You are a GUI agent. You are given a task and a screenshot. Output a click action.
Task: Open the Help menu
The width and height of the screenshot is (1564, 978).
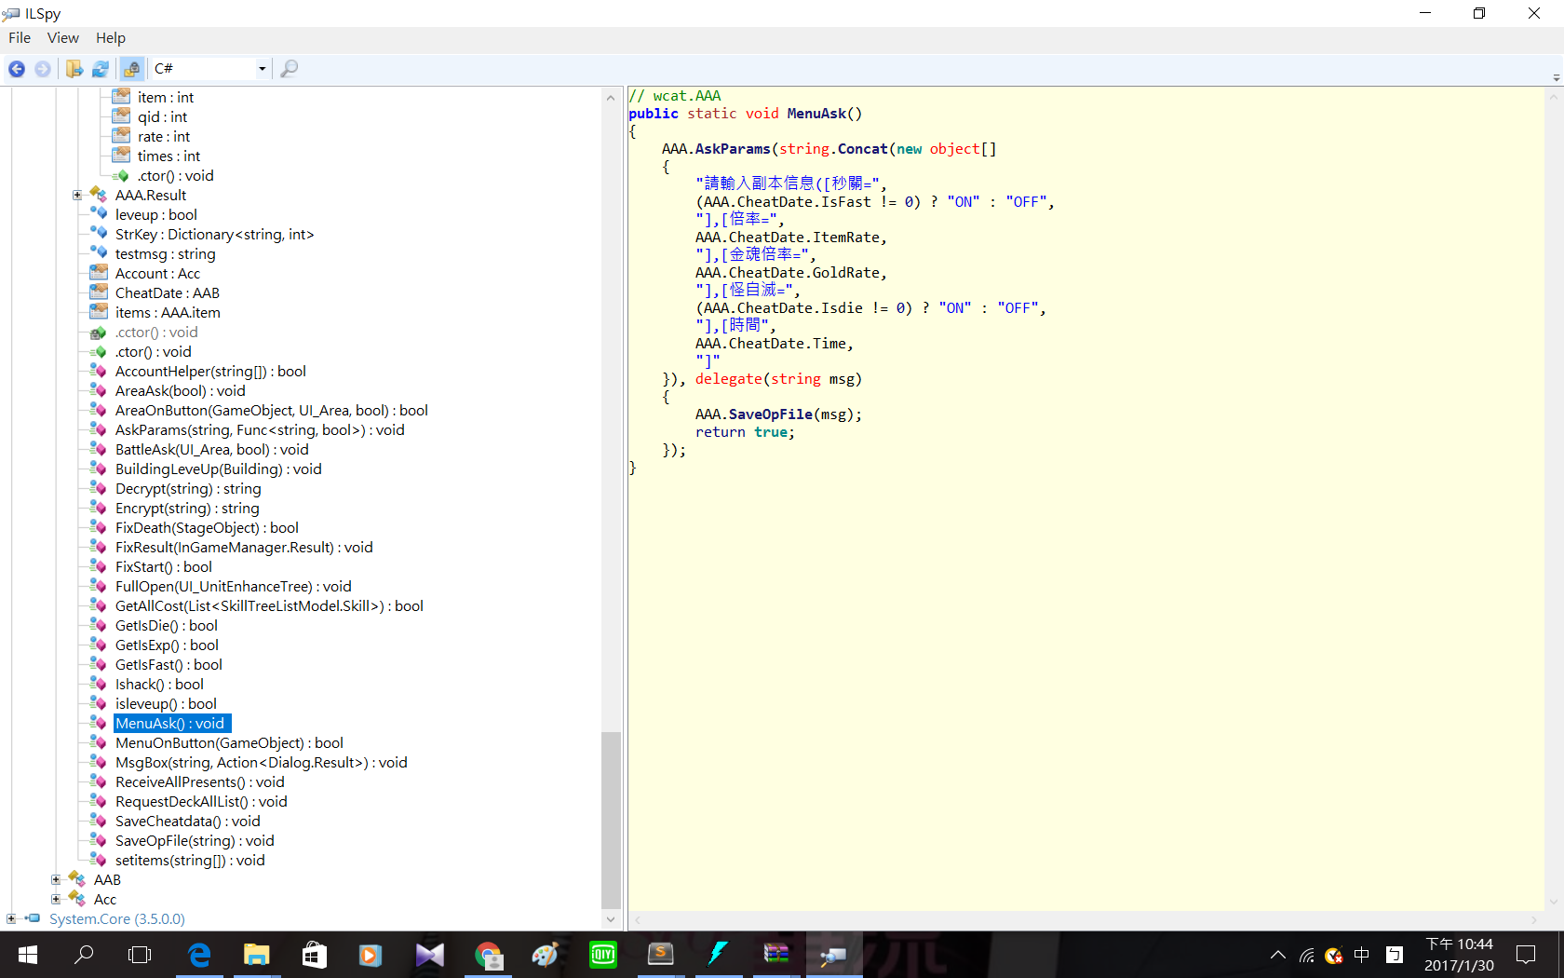110,38
